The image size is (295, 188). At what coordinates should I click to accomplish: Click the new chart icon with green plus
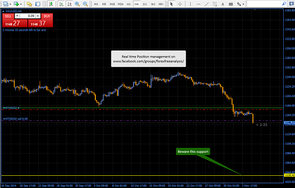pos(17,4)
